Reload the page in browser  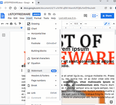click(x=10, y=8)
